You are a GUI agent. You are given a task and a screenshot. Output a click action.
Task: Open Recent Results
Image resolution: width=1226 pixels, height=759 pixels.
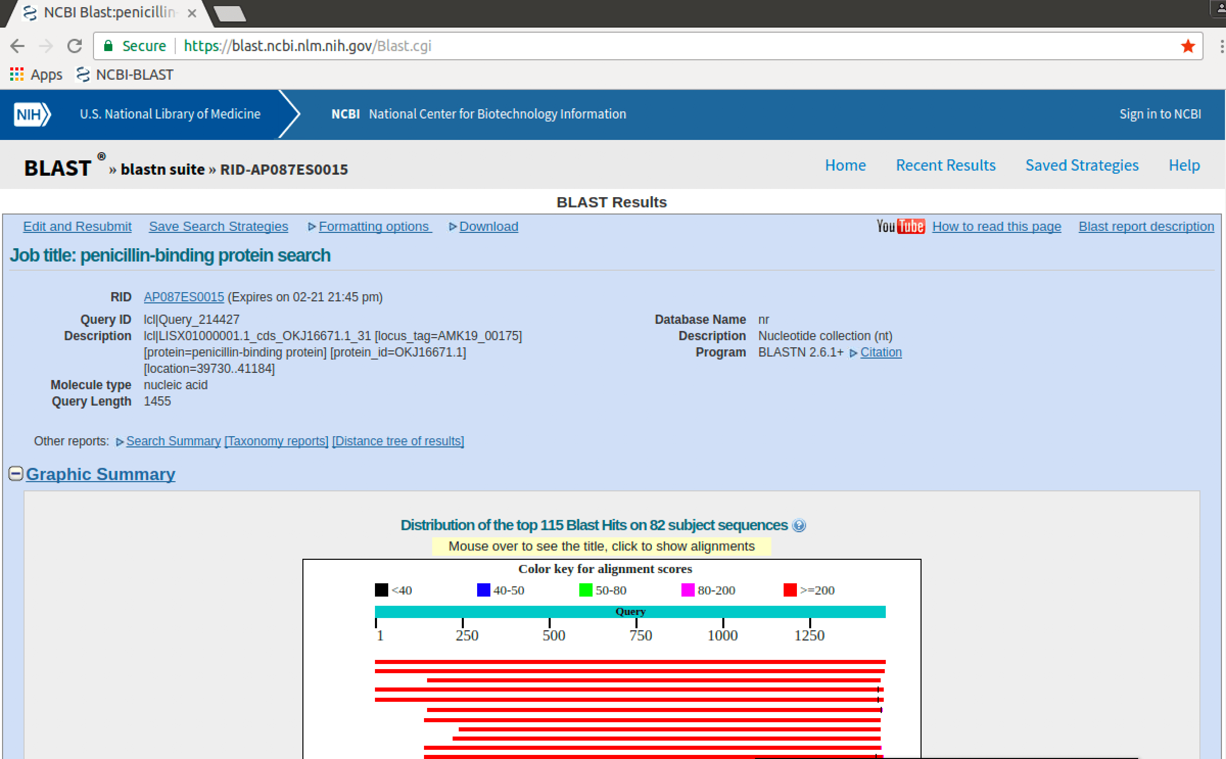(x=946, y=164)
